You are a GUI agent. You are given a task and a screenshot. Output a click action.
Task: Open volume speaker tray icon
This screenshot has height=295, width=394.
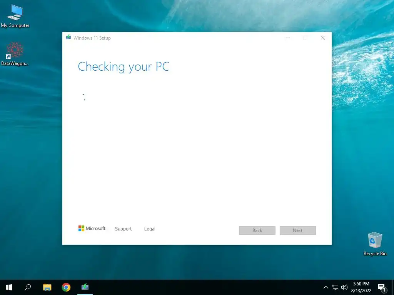344,287
